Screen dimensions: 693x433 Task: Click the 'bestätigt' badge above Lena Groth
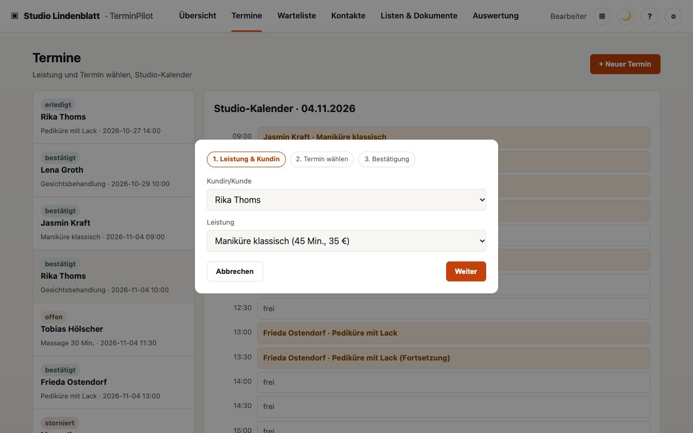click(60, 158)
